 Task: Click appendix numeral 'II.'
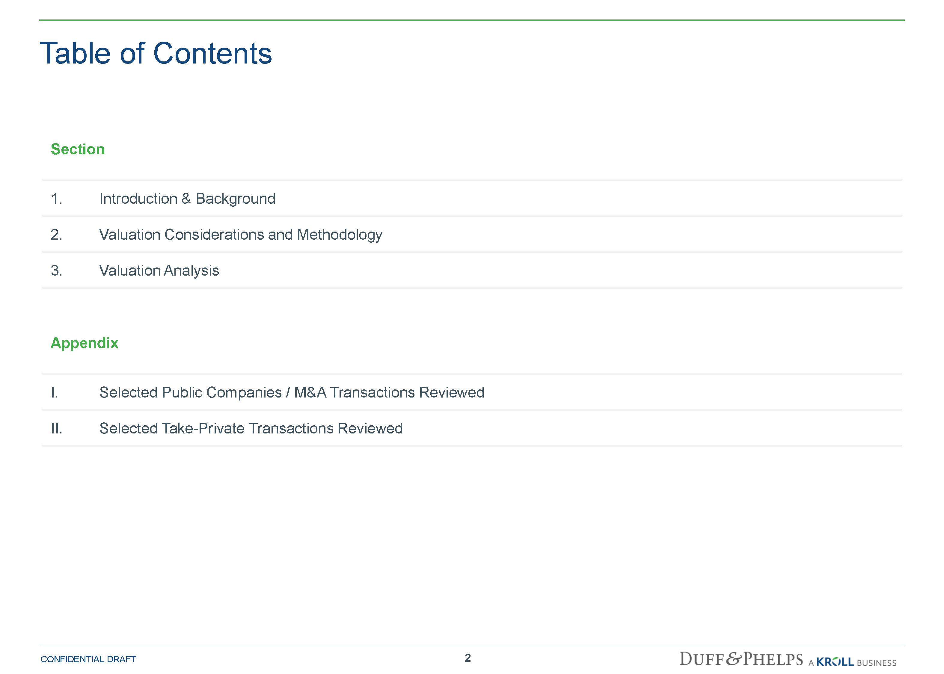pyautogui.click(x=56, y=429)
